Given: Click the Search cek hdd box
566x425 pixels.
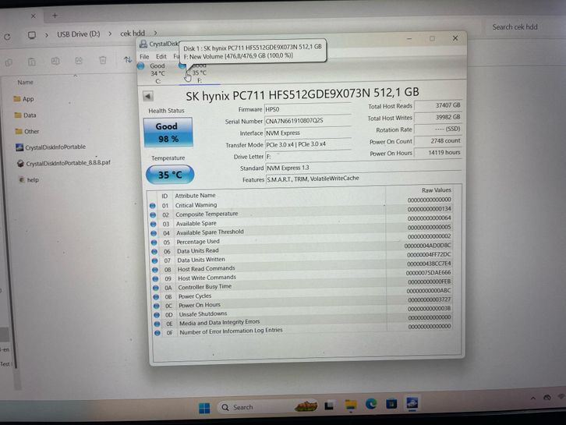Looking at the screenshot, I should coord(515,27).
